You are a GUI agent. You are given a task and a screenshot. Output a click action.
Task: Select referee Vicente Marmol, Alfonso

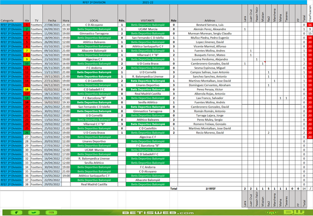pos(210,46)
